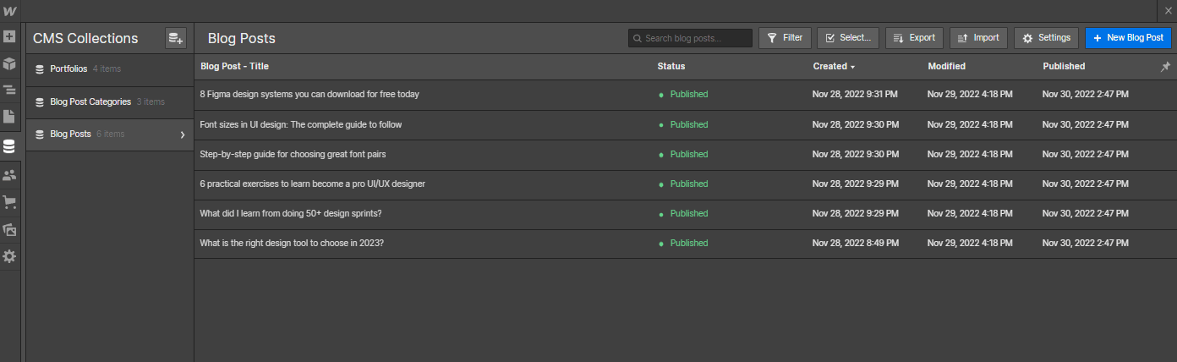Click published date in '6 practical exercises' row

pos(1086,184)
